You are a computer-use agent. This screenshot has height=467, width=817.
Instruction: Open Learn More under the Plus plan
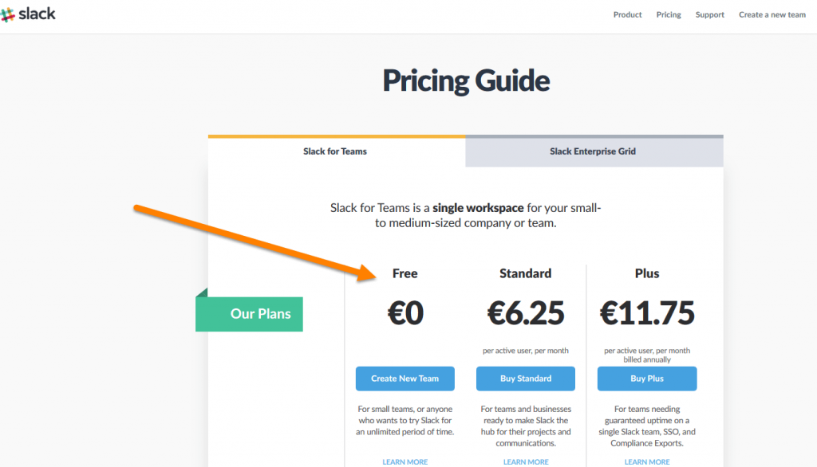tap(647, 461)
